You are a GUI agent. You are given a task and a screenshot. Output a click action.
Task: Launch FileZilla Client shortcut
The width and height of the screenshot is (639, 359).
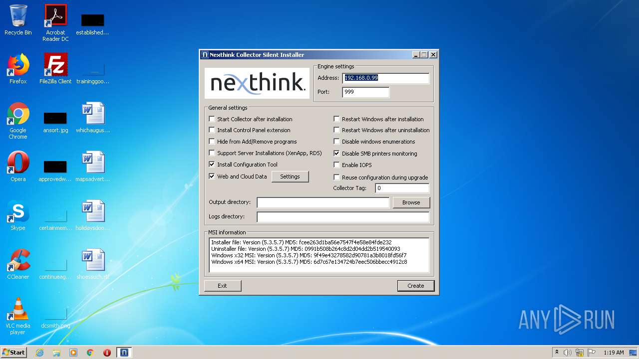coord(55,69)
